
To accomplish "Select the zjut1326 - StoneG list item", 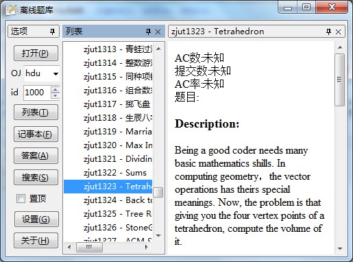I will 108,228.
